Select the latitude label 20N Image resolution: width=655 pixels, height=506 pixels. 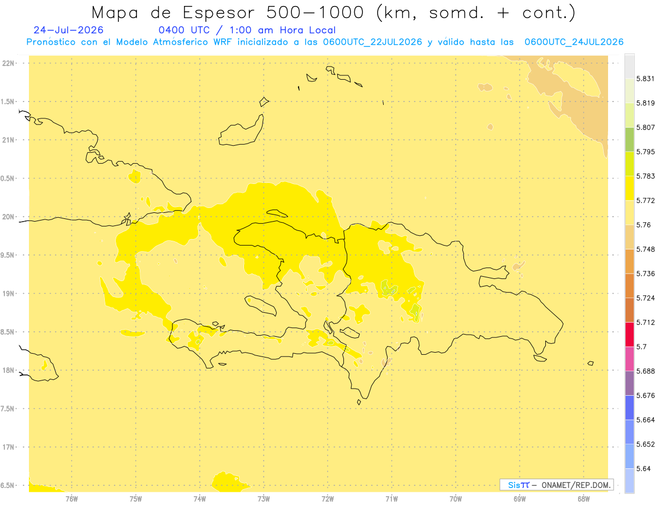pyautogui.click(x=8, y=217)
